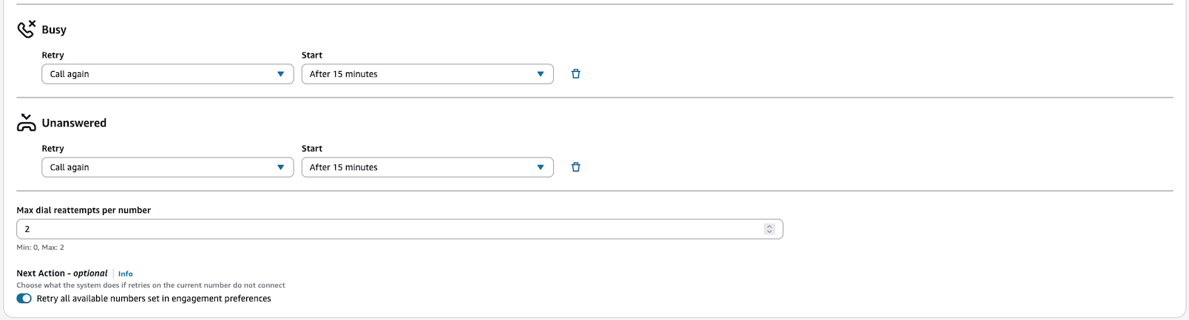Delete the Unanswered retry rule
The height and width of the screenshot is (320, 1189).
click(x=576, y=167)
